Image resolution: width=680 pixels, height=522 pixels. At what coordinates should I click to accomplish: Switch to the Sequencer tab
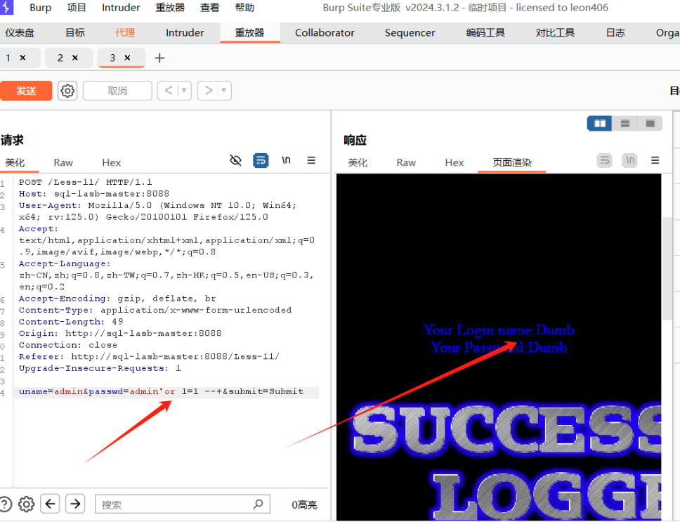click(x=410, y=32)
